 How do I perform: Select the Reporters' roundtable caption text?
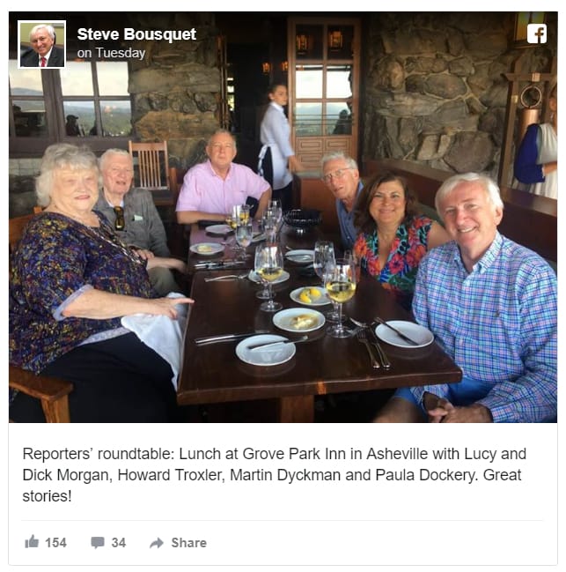(275, 475)
